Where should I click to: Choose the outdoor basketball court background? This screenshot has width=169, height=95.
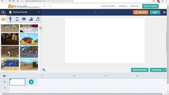[29, 52]
